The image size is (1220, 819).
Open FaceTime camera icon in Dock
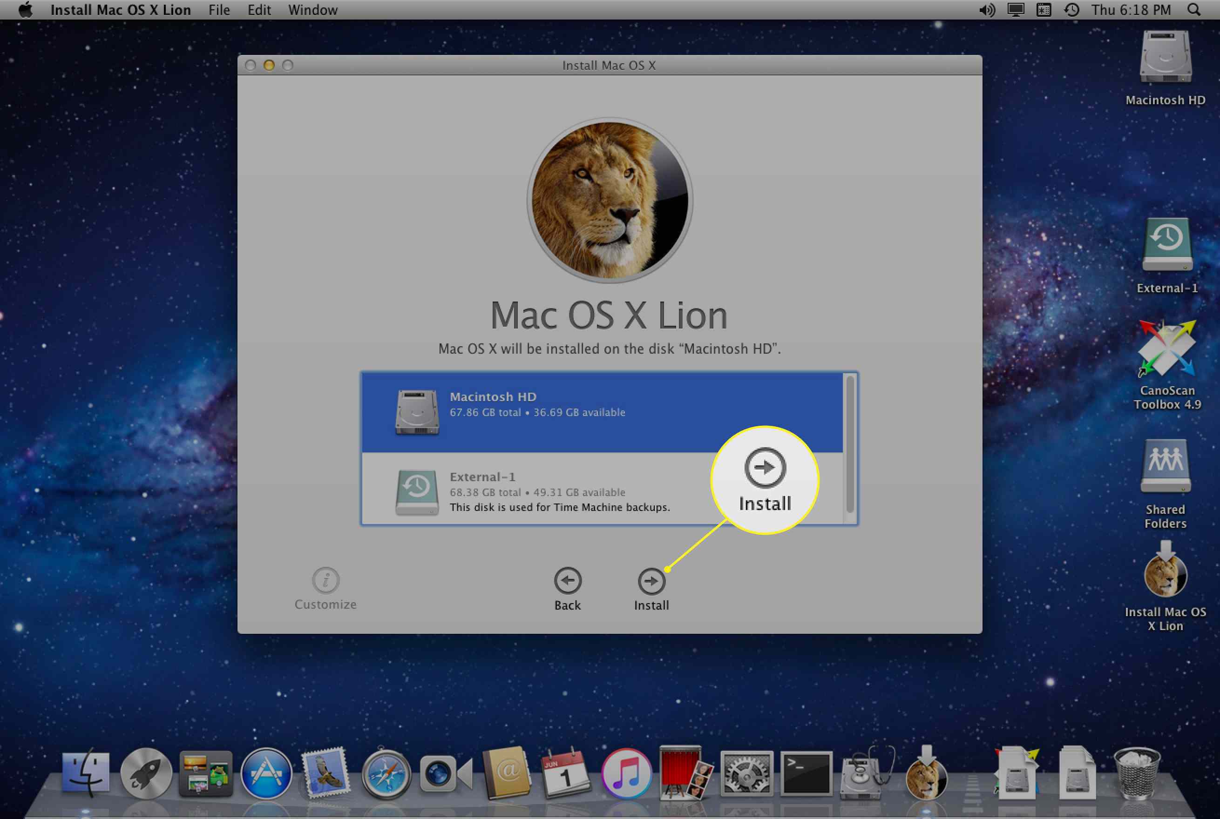pos(446,774)
